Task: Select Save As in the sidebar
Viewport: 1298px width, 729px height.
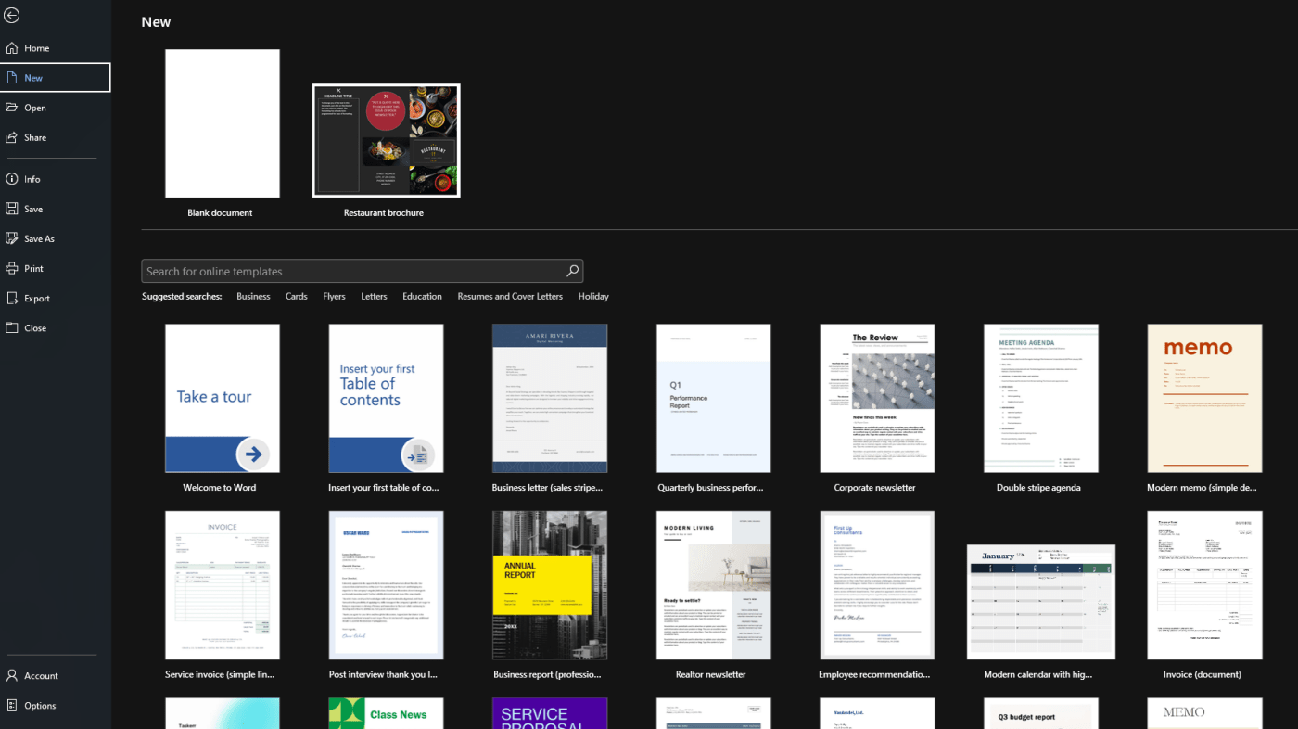Action: (x=56, y=238)
